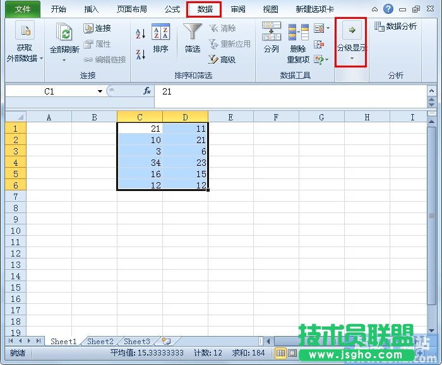This screenshot has height=365, width=442.
Task: Switch to the Review tab
Action: point(238,9)
